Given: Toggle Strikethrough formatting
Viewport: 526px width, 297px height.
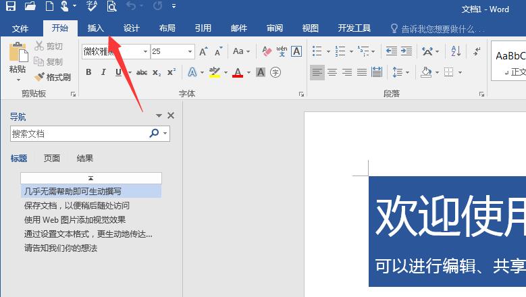Looking at the screenshot, I should tap(142, 72).
